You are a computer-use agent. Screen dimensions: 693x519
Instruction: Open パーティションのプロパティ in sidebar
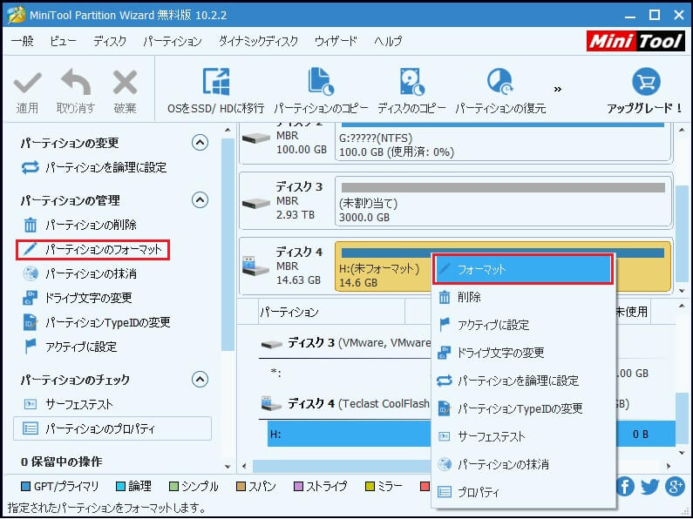tap(112, 428)
